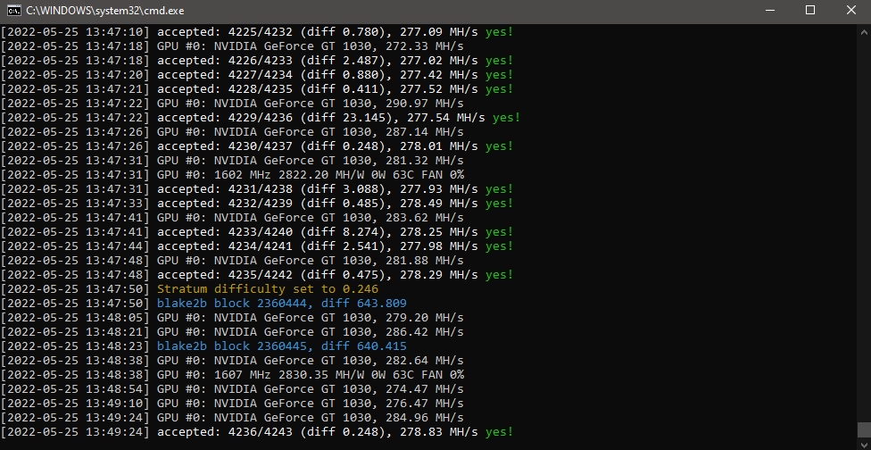Screen dimensions: 871x450
Task: Click the 'accepted: 4227/4234 (diff 0.880)' line
Action: click(x=257, y=75)
